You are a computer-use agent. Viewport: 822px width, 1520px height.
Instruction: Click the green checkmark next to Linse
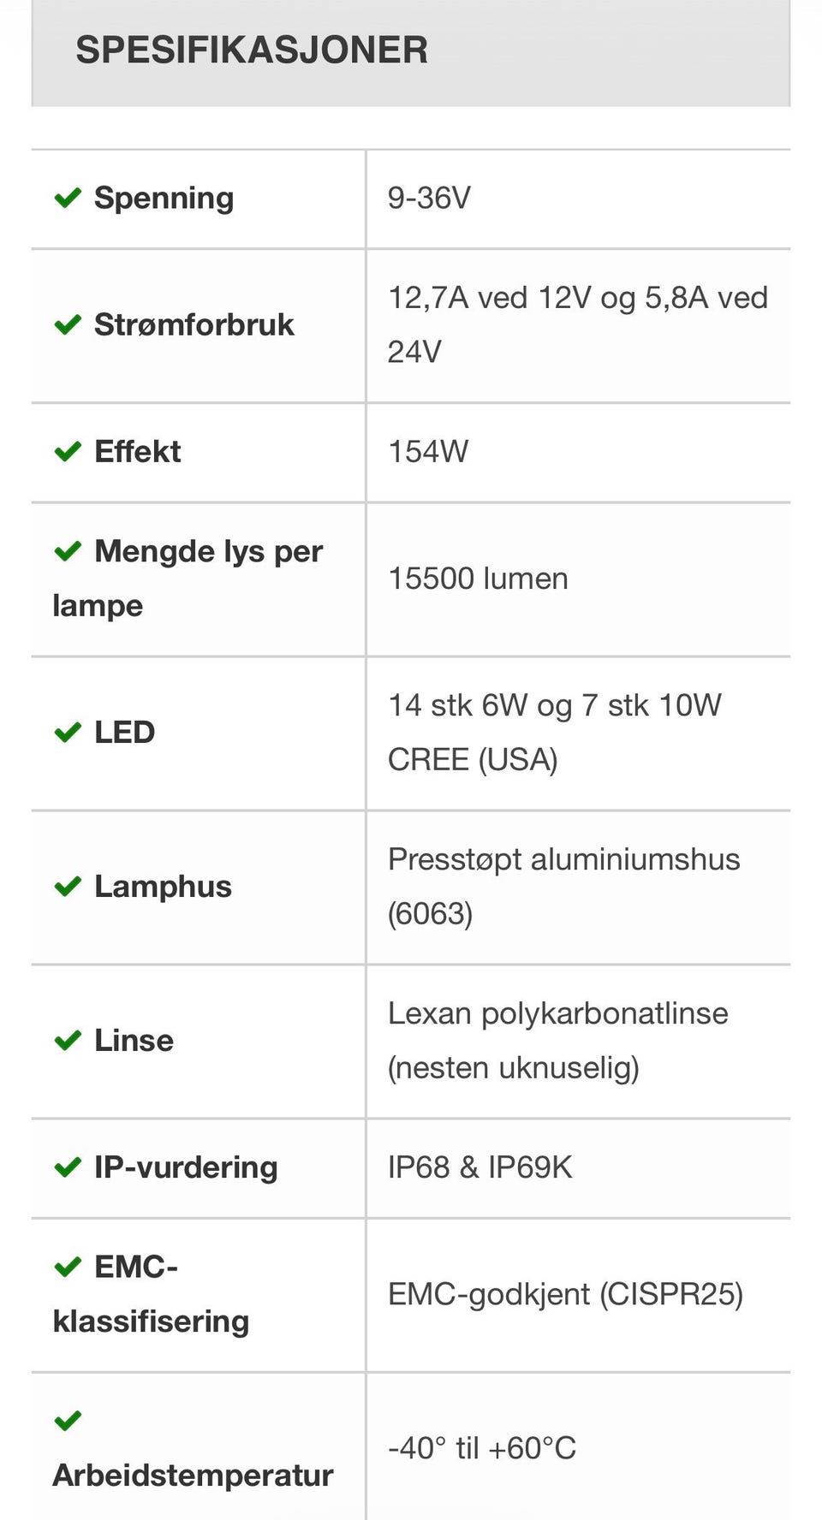coord(68,1041)
